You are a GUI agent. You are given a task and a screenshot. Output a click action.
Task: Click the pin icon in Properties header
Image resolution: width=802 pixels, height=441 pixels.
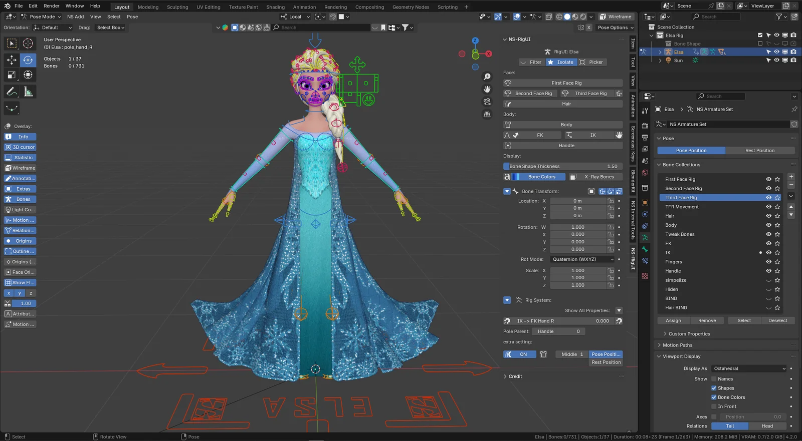(x=794, y=109)
